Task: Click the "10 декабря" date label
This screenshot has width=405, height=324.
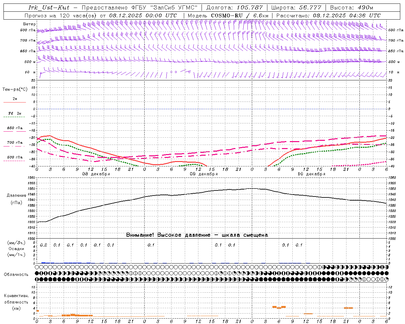Action: pyautogui.click(x=311, y=174)
